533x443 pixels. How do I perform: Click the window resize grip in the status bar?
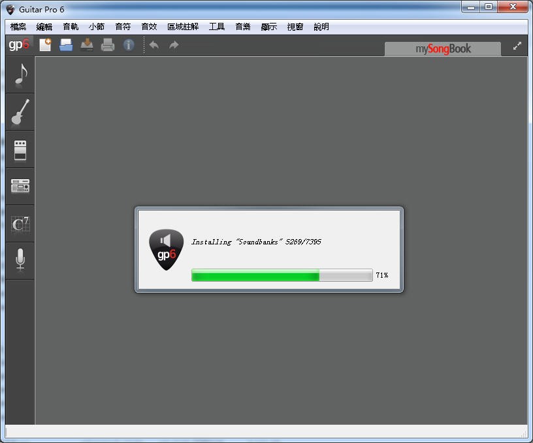524,434
